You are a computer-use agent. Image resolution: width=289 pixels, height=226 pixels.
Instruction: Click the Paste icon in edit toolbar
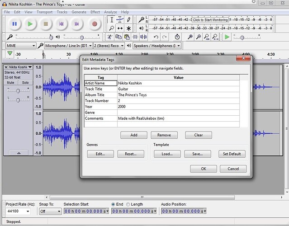pos(127,37)
